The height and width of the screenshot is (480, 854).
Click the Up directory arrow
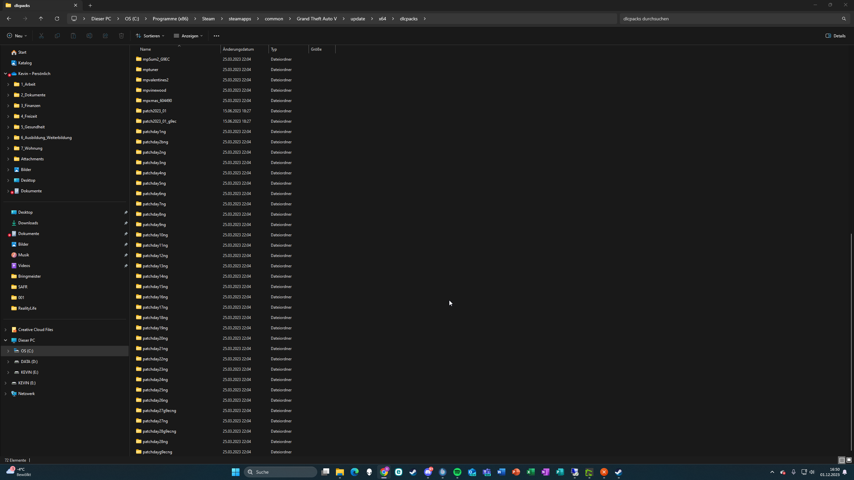(41, 19)
